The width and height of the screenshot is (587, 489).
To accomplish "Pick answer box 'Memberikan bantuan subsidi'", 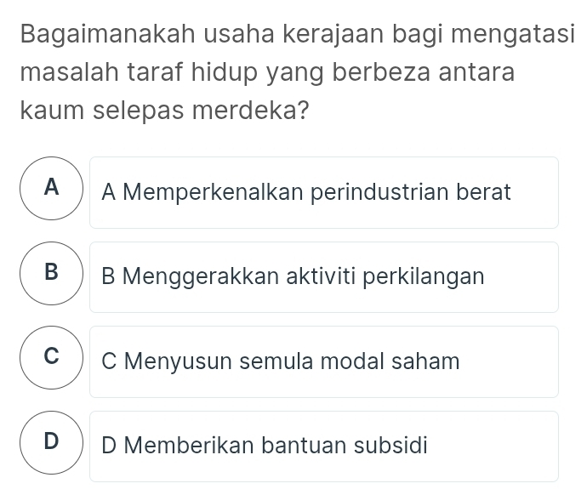I will (x=323, y=446).
